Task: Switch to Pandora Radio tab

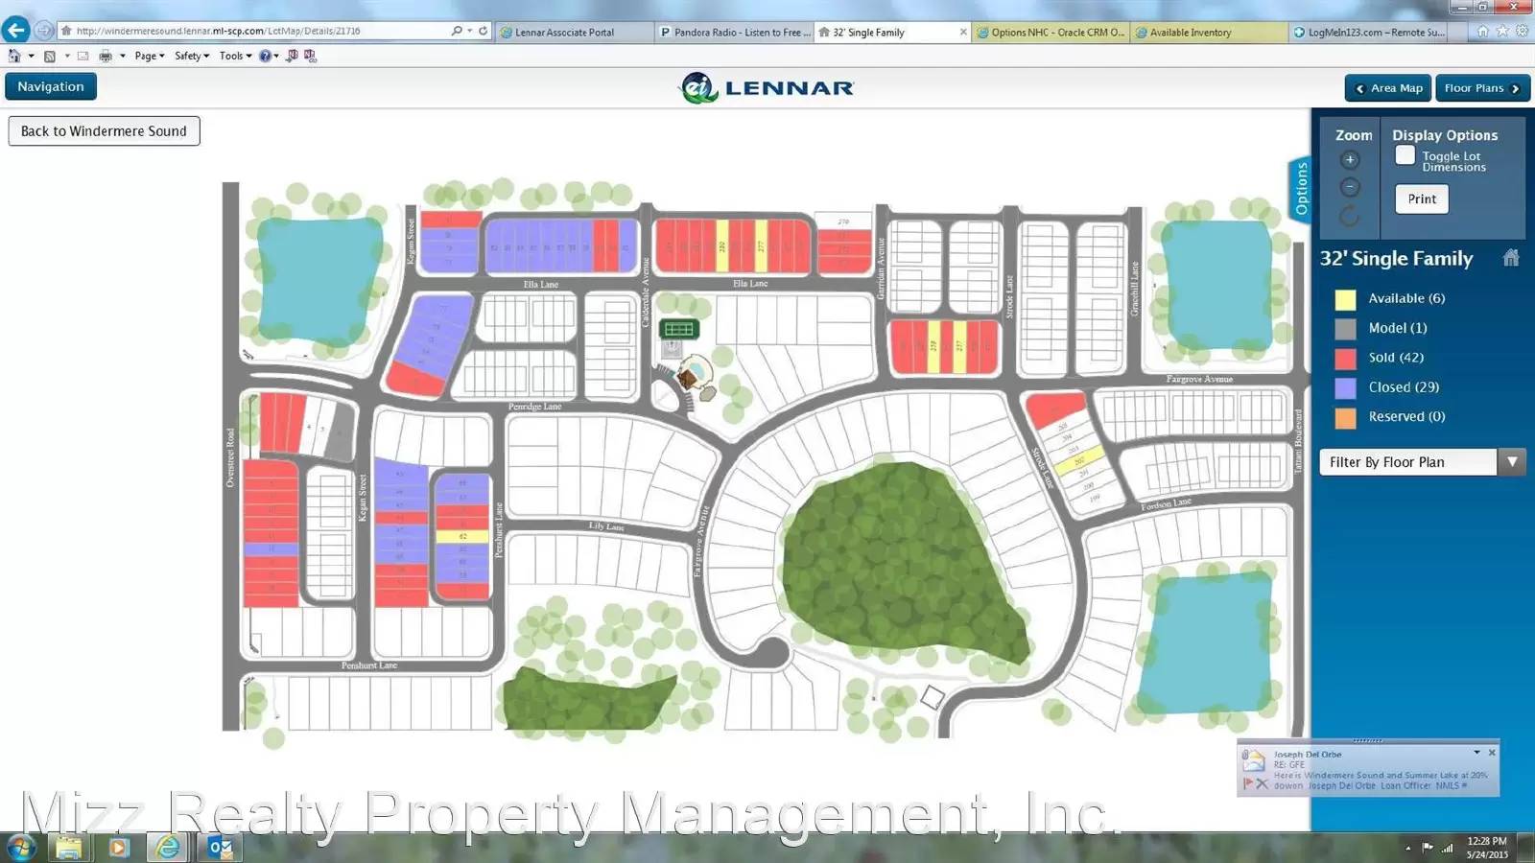Action: (734, 32)
